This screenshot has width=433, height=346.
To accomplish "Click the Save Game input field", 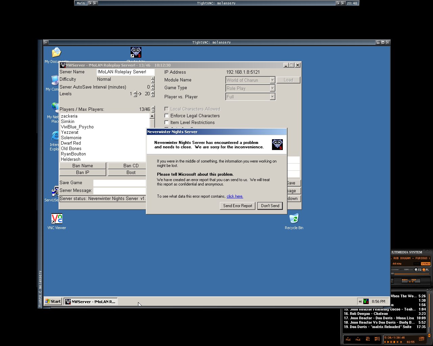I will (x=119, y=183).
